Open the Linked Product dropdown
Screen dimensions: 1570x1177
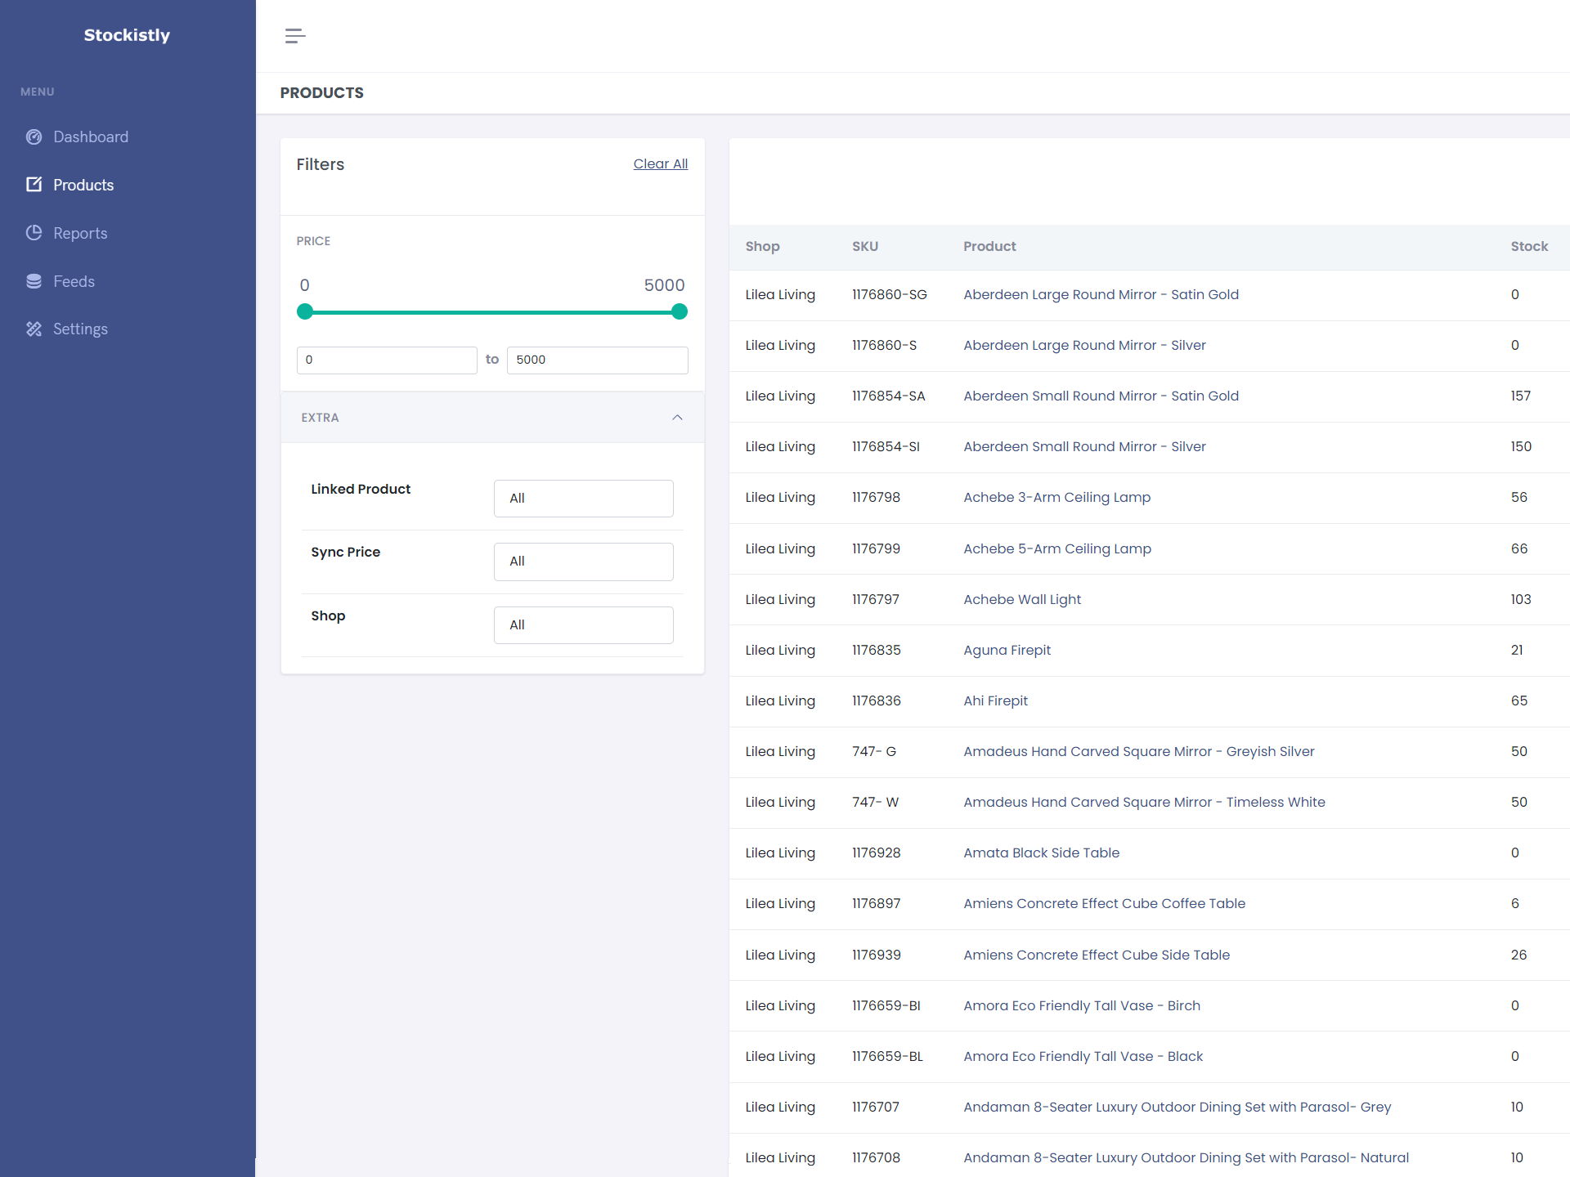(x=583, y=498)
